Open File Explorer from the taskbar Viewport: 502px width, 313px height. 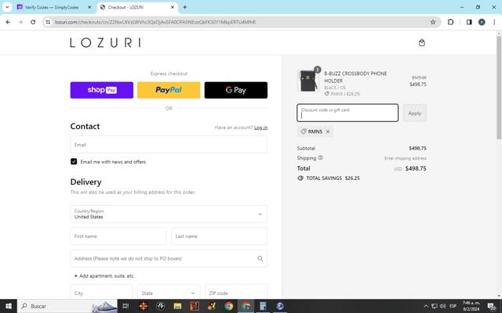point(177,306)
